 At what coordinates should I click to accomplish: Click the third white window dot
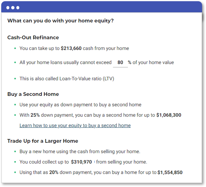pyautogui.click(x=18, y=8)
